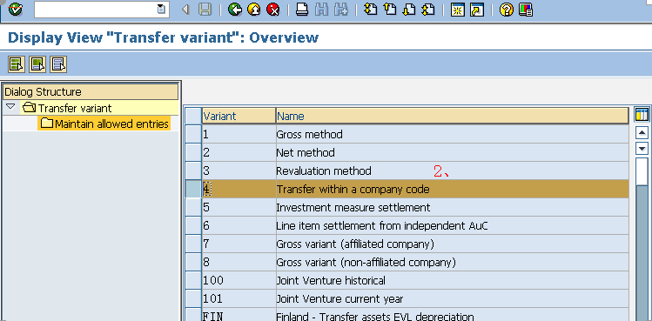
Task: Select row marker for Joint Venture historical
Action: coord(193,281)
